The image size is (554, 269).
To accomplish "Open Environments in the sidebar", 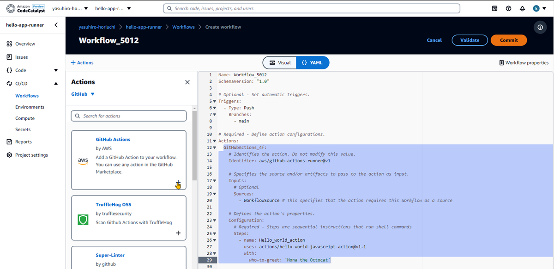I will pos(30,107).
